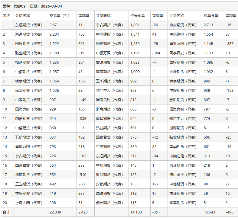This screenshot has width=238, height=218.
Task: Select '三立期货（代客）' cell
Action: tap(29, 184)
